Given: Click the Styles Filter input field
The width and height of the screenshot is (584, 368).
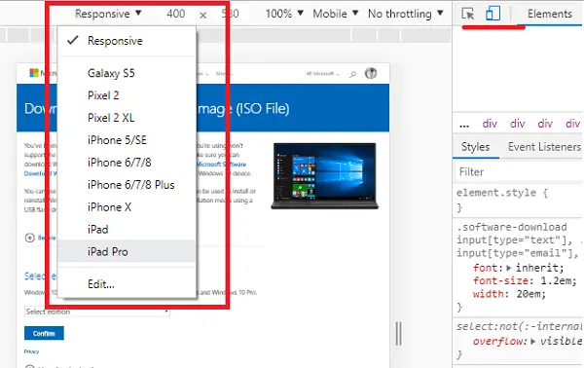Looking at the screenshot, I should (x=518, y=172).
